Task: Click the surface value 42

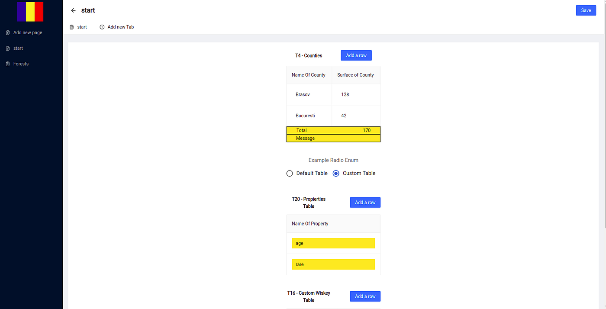Action: point(344,116)
